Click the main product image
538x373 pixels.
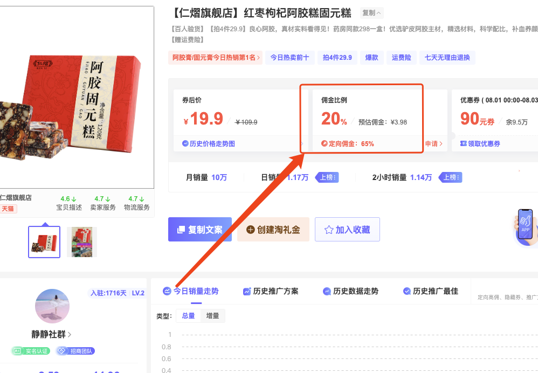click(77, 97)
